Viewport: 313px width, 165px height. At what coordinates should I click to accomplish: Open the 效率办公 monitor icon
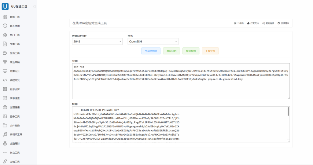tap(5, 71)
